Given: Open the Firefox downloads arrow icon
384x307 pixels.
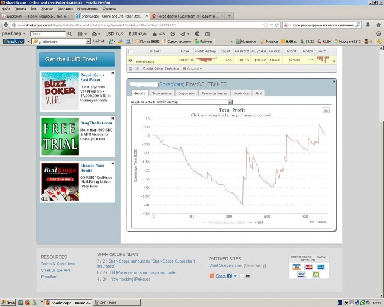Looking at the screenshot, I should 368,25.
